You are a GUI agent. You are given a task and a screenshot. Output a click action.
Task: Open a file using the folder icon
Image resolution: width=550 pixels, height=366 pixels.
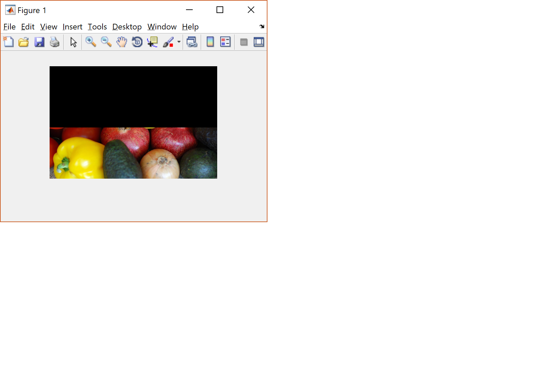click(23, 42)
